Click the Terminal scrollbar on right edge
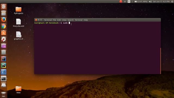This screenshot has width=174, height=98. tap(160, 61)
